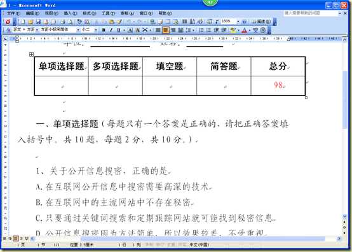This screenshot has height=252, width=352.
Task: Select align right paragraph button
Action: click(x=173, y=30)
